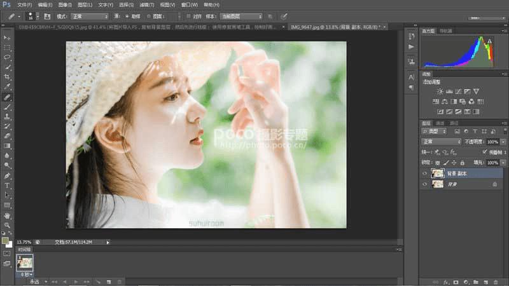509x286 pixels.
Task: Toggle the Aligned checkbox in options bar
Action: tap(188, 17)
